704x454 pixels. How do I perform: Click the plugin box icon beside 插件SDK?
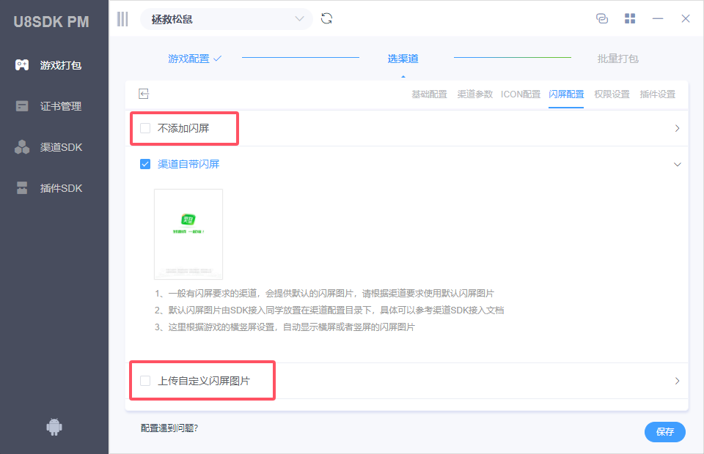pos(22,188)
